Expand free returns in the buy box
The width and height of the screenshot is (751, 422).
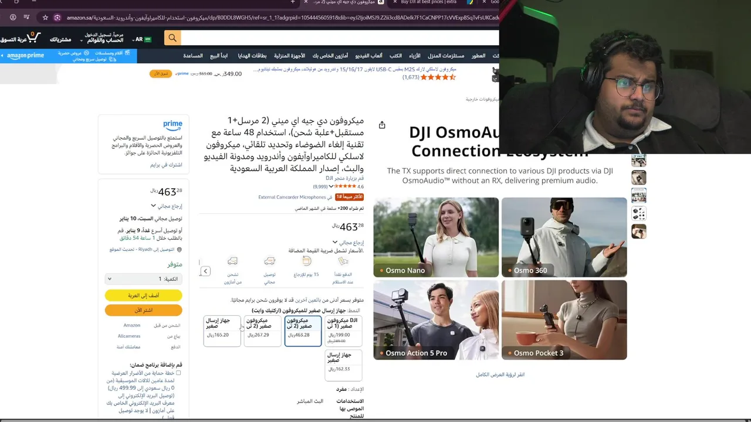167,206
